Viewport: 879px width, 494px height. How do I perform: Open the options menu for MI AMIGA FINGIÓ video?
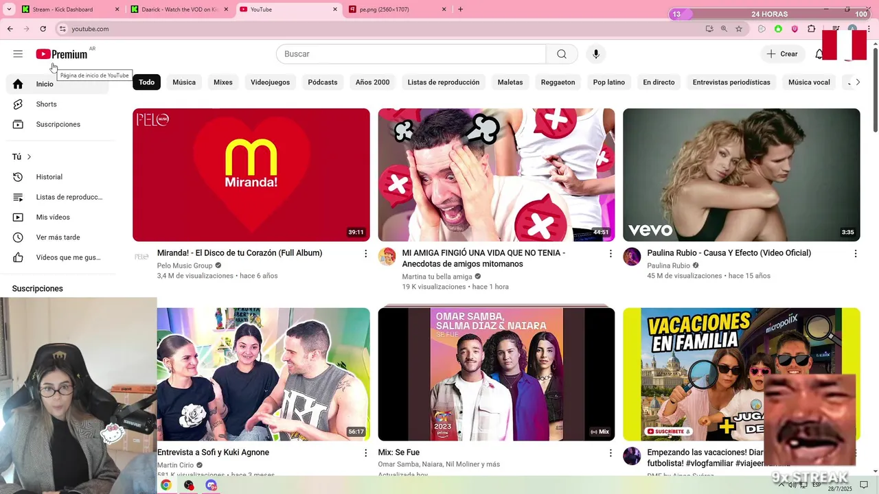(610, 254)
